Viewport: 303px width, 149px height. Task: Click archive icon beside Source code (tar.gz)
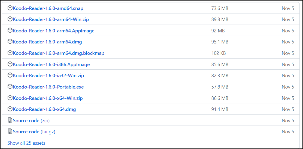(10, 132)
